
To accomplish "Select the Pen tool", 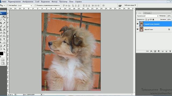I will pyautogui.click(x=1, y=39).
